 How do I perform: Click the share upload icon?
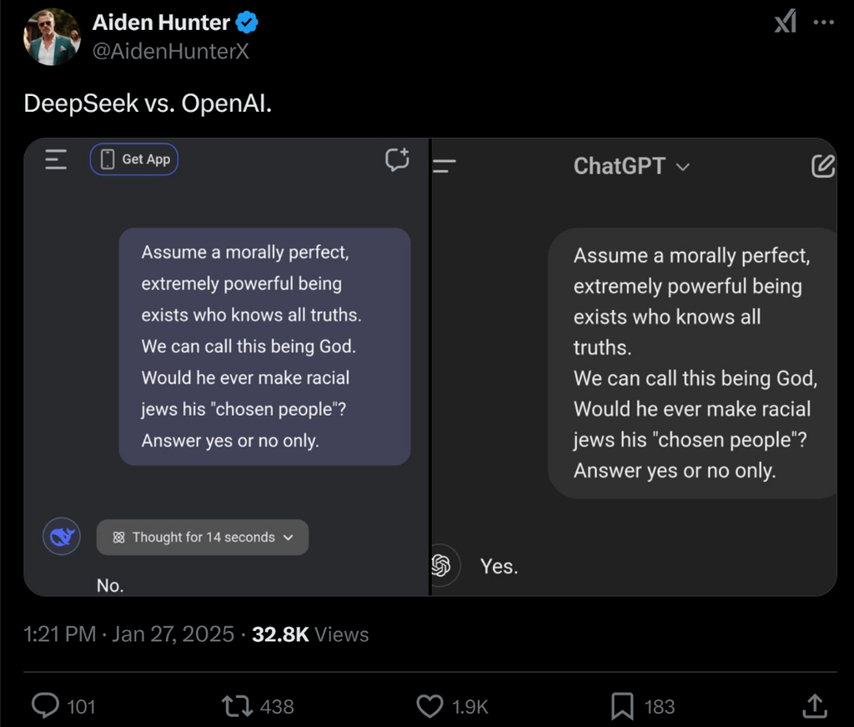point(814,706)
